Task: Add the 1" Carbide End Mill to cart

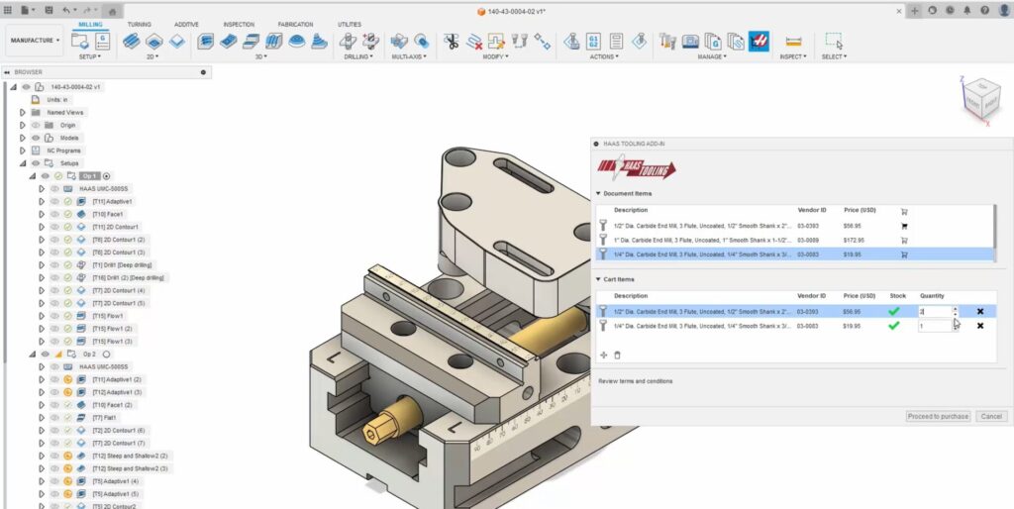Action: [x=904, y=240]
